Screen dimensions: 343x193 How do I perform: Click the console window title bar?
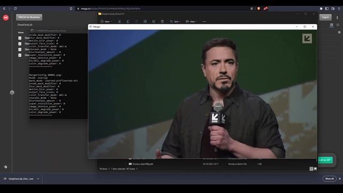pos(58,31)
